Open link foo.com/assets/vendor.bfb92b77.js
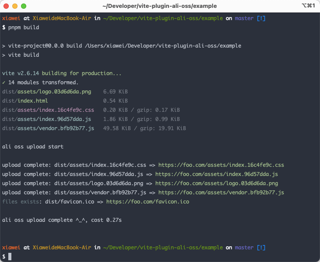The height and width of the screenshot is (262, 320). click(221, 193)
